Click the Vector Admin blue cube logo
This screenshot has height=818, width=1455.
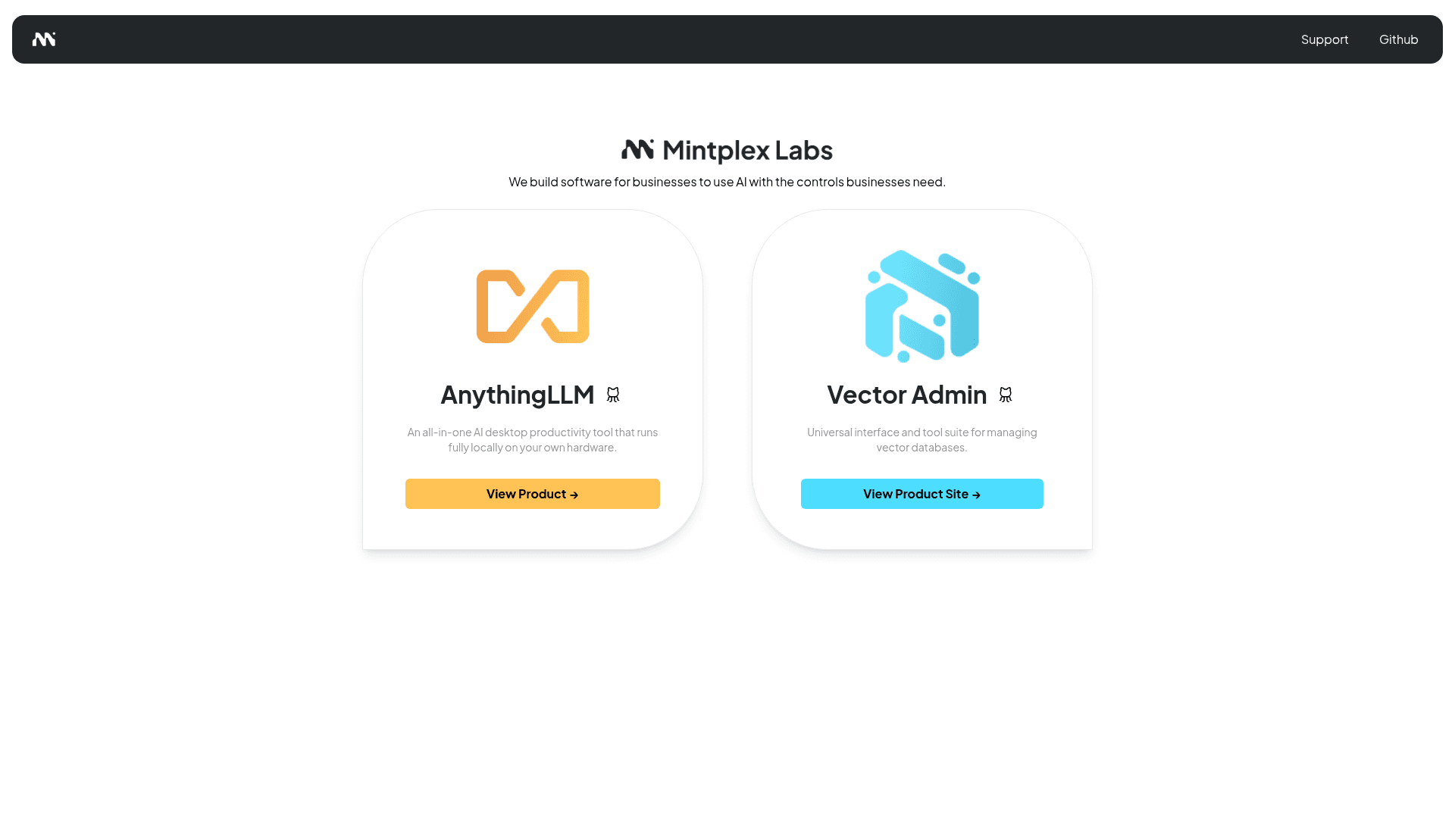[922, 306]
